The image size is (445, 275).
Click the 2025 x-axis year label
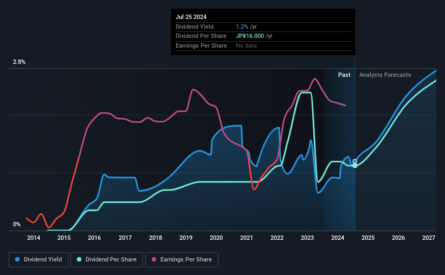click(x=368, y=238)
